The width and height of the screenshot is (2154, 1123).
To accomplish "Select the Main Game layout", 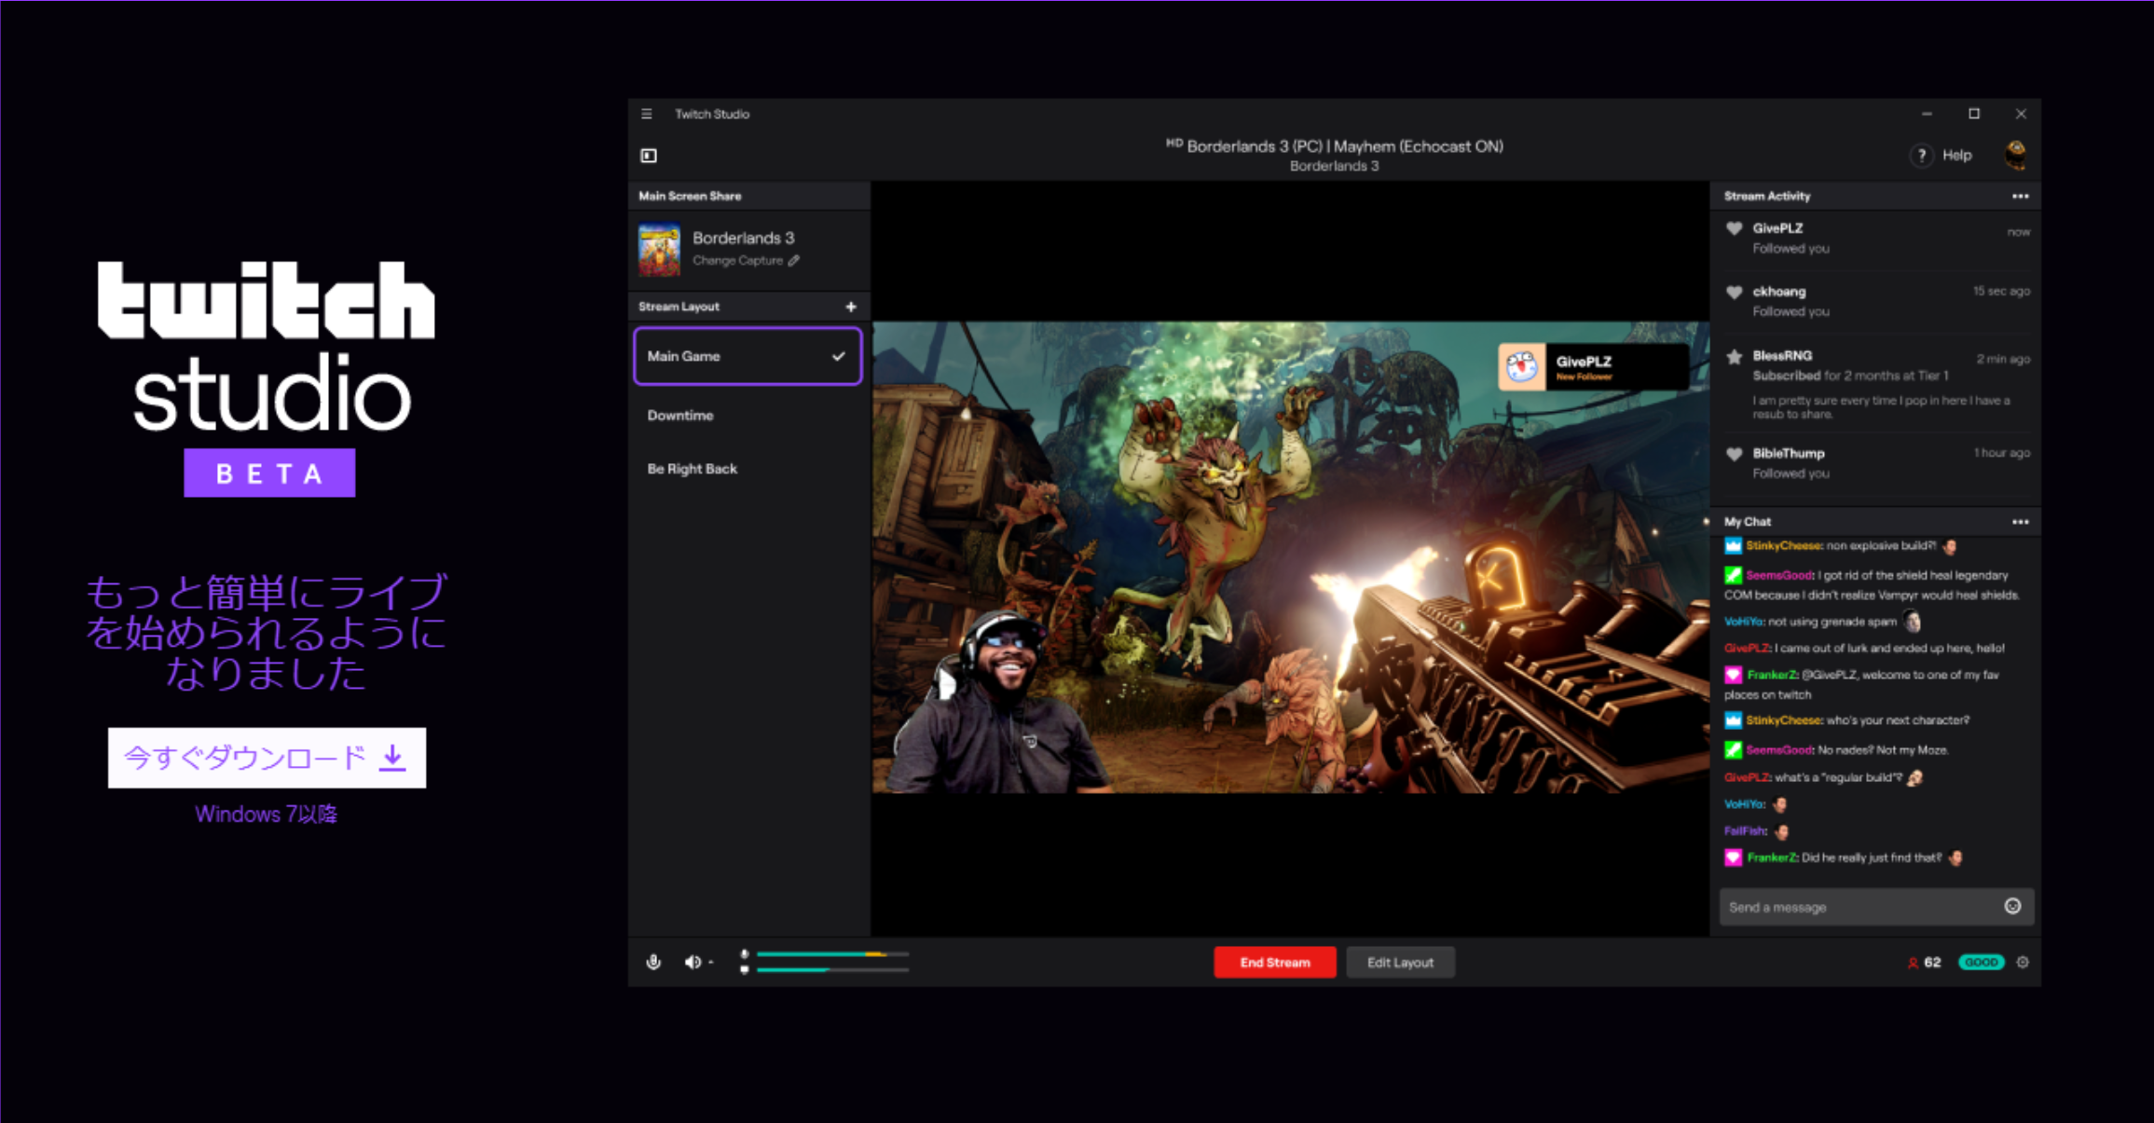I will (748, 356).
